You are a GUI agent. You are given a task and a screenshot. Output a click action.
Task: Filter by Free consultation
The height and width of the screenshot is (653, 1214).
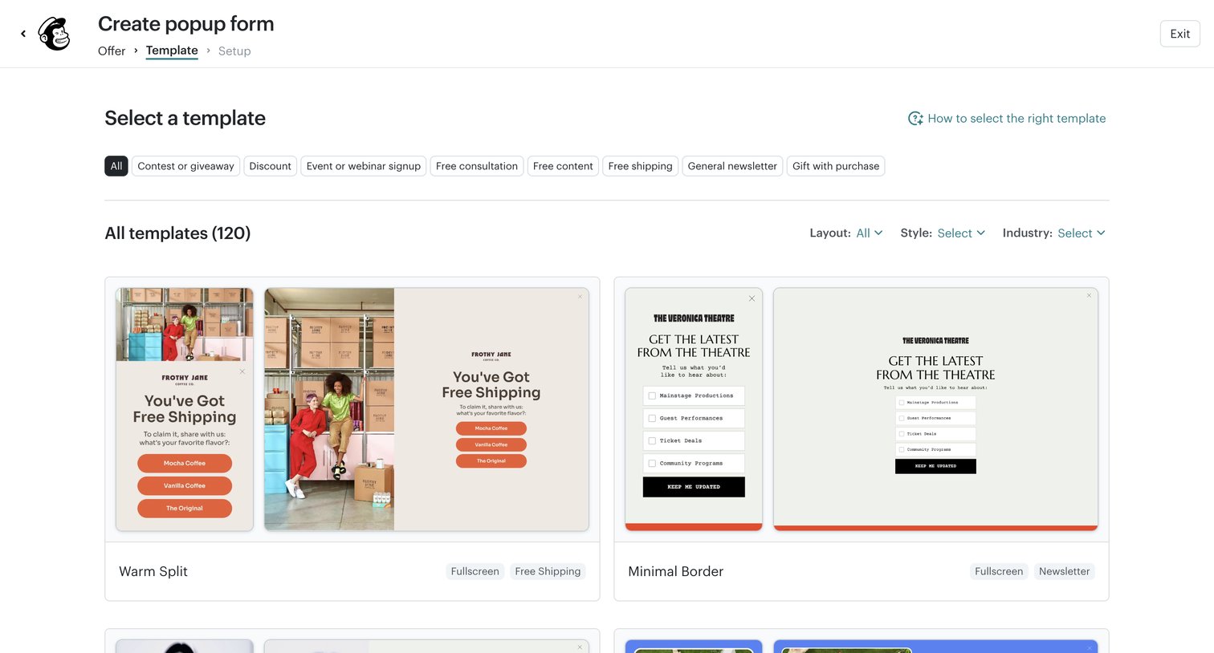coord(477,166)
